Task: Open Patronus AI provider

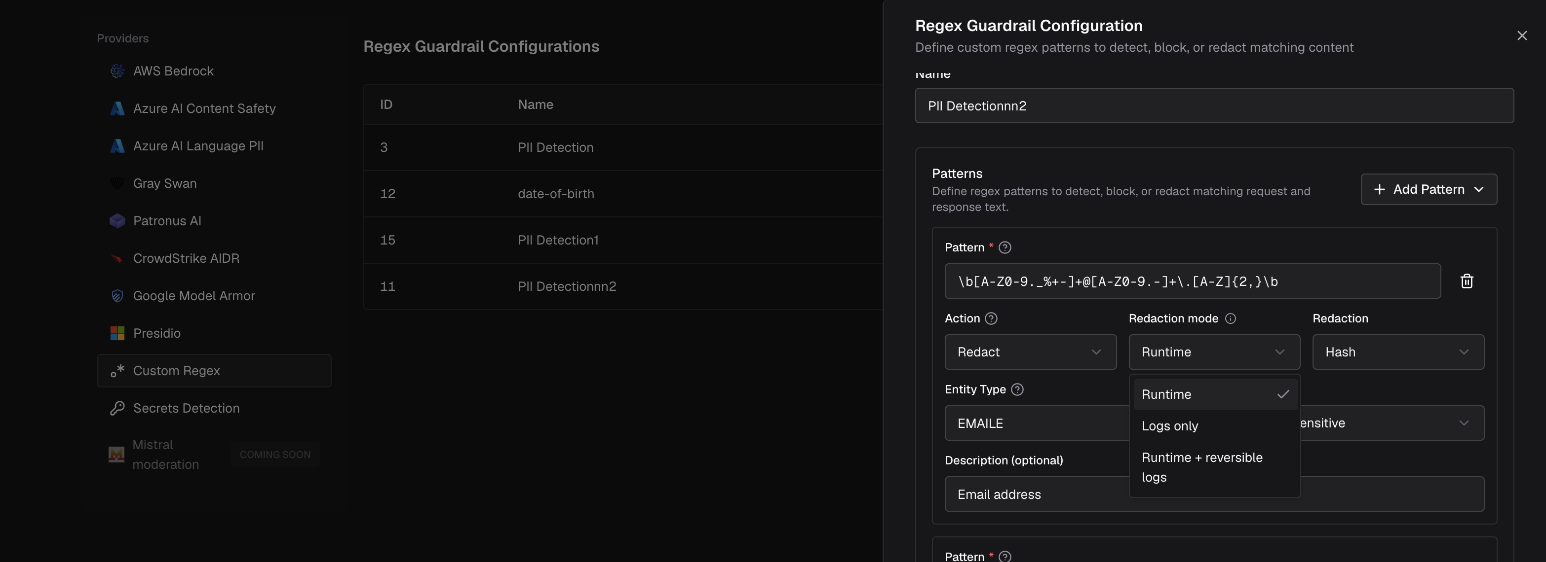Action: pyautogui.click(x=214, y=220)
